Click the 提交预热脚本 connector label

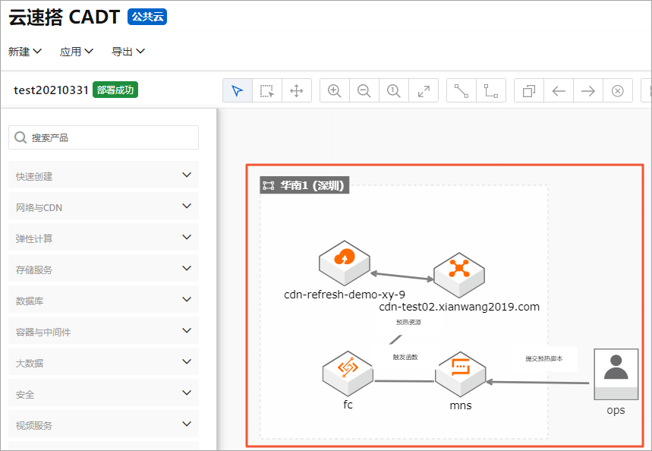pos(544,358)
